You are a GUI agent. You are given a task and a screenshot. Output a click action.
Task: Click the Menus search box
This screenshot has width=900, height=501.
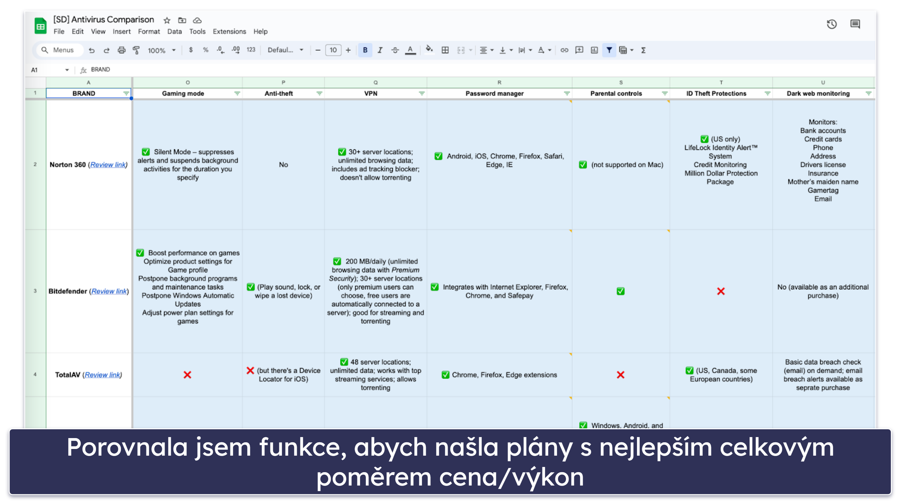(x=60, y=50)
